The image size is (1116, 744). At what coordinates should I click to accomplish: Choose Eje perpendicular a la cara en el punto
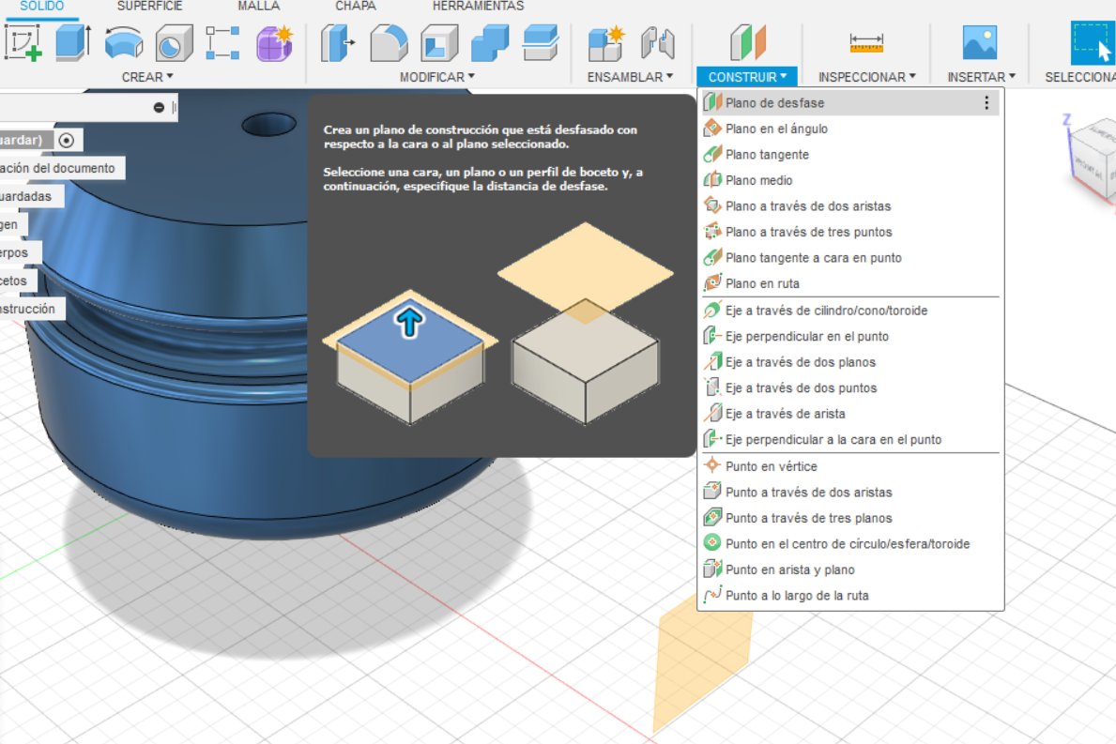850,440
